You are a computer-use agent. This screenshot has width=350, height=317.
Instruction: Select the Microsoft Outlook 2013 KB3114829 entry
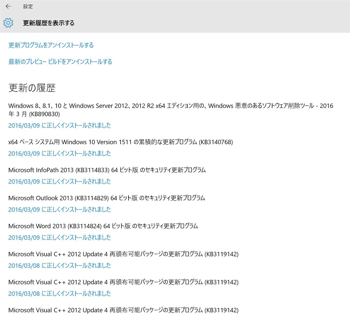coord(107,198)
